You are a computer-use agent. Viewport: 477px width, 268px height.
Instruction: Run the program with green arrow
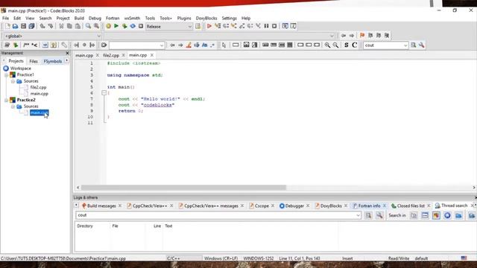click(x=116, y=26)
